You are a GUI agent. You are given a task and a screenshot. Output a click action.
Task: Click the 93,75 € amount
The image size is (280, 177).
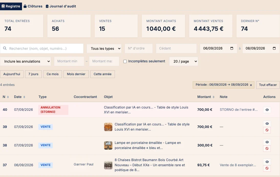point(203,165)
